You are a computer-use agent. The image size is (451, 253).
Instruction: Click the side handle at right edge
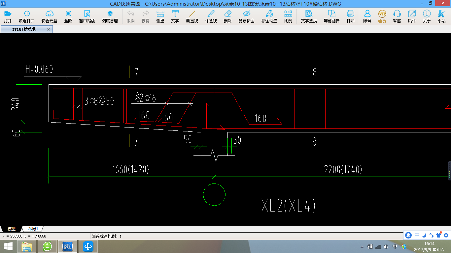[449, 170]
